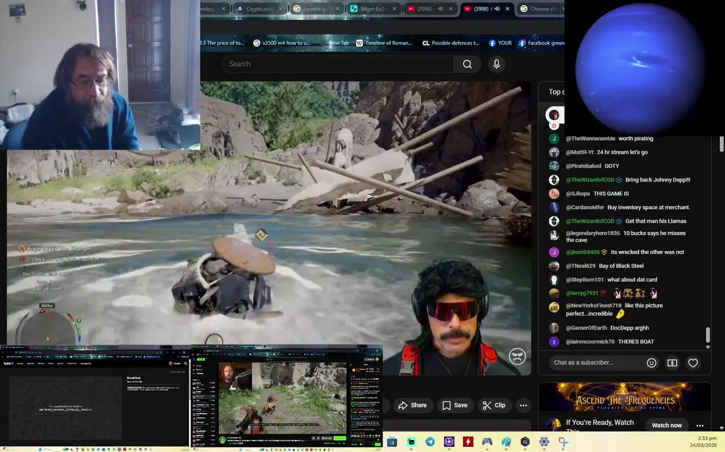Click the live chat scrollbar thumb
This screenshot has height=452, width=725.
[707, 334]
